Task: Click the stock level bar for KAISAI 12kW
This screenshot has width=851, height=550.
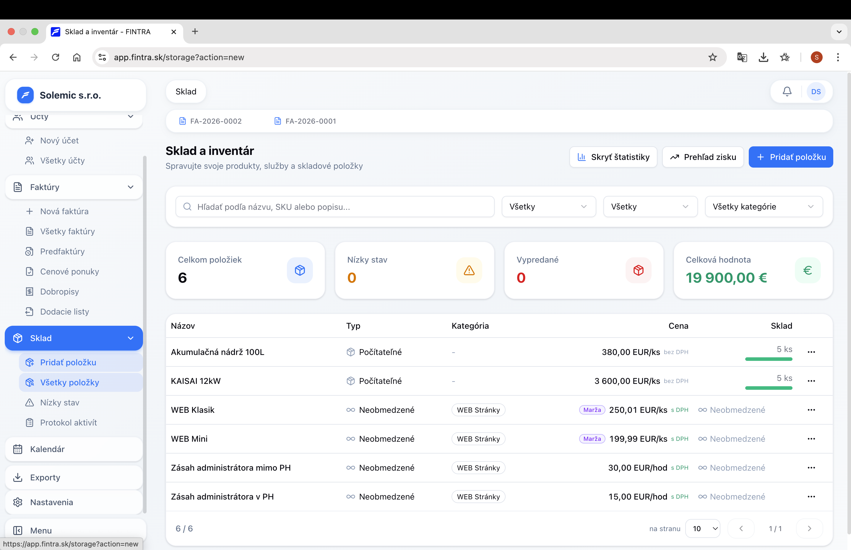Action: (769, 388)
